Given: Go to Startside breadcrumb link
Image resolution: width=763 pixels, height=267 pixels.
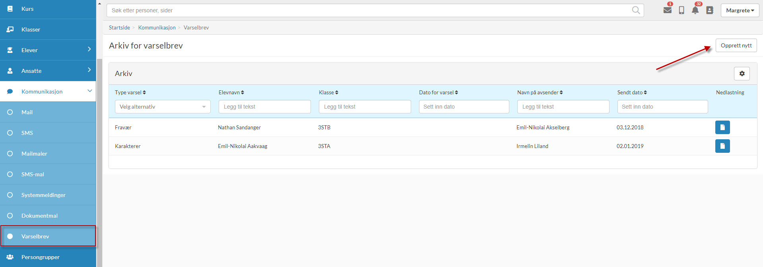Looking at the screenshot, I should (x=119, y=27).
